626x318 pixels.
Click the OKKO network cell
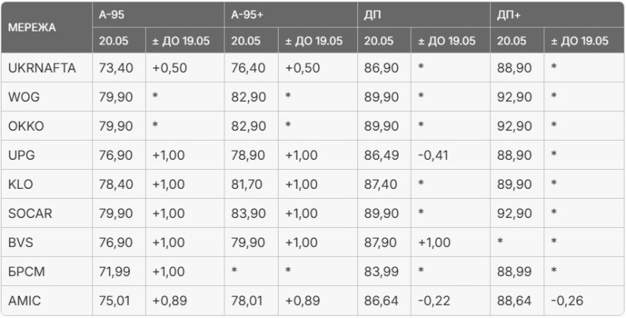point(26,126)
